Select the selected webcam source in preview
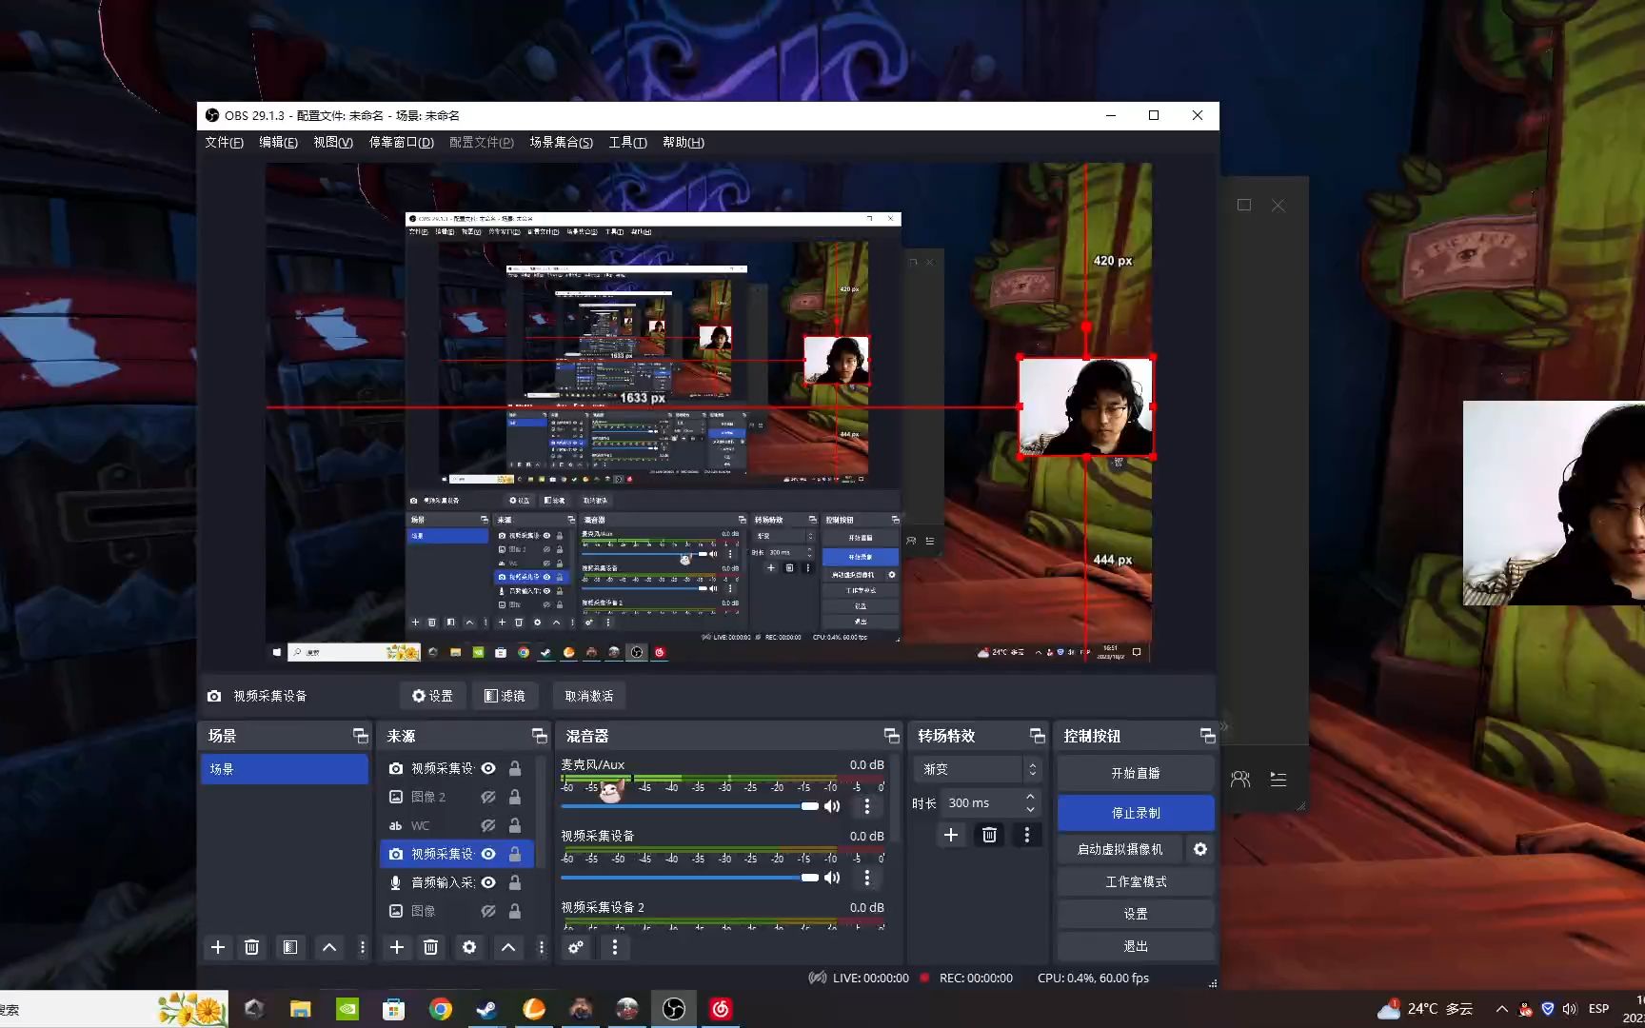This screenshot has width=1645, height=1028. (x=1086, y=407)
